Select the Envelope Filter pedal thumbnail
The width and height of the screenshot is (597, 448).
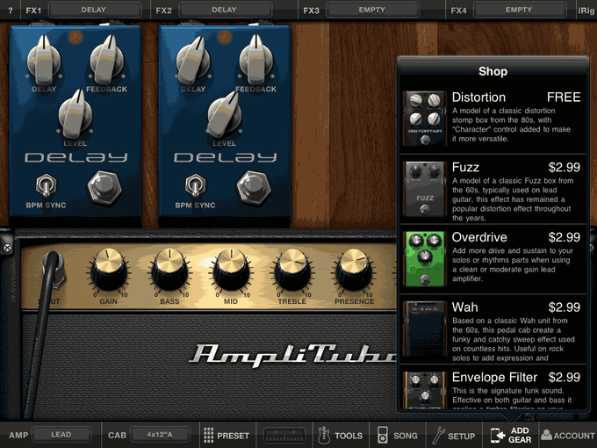coord(425,391)
